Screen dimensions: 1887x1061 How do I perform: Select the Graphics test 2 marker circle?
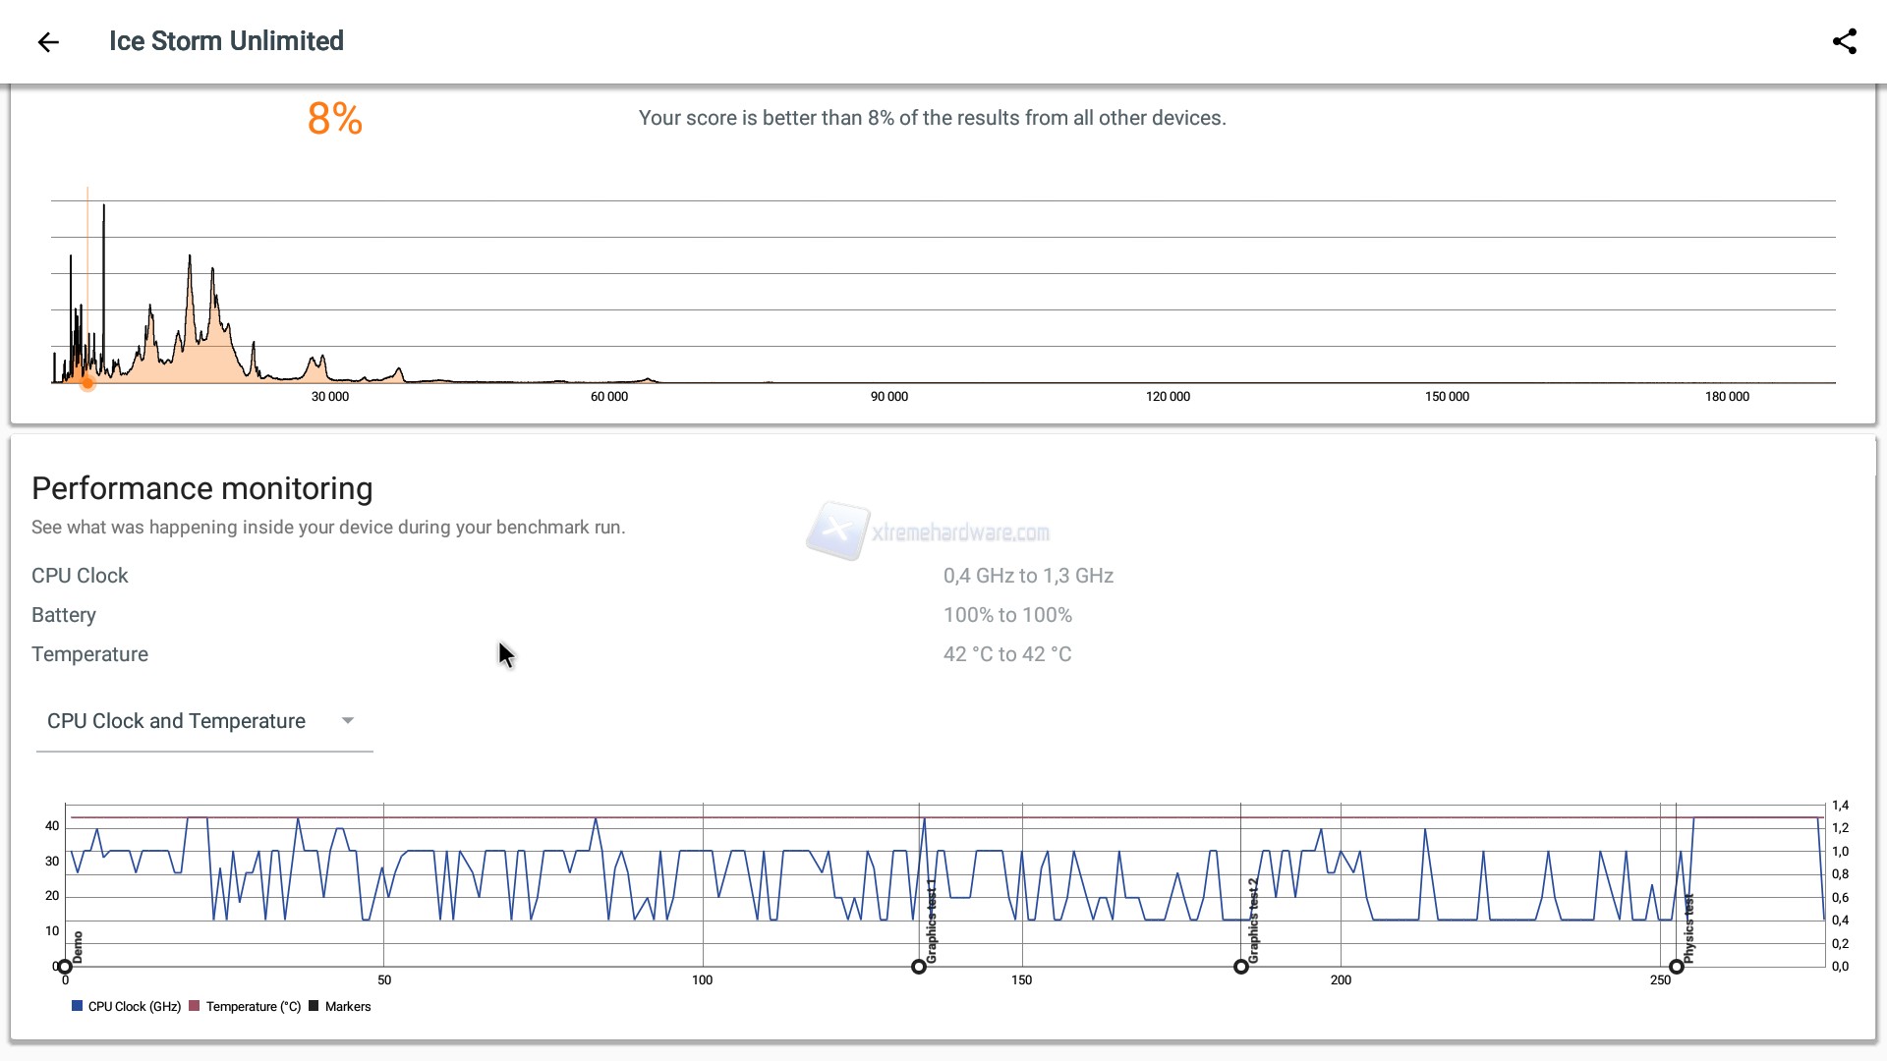[x=1241, y=967]
